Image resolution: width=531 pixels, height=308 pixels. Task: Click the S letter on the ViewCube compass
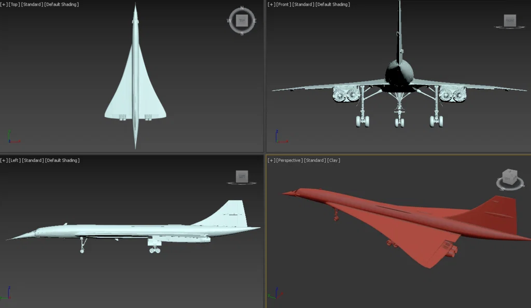point(242,34)
